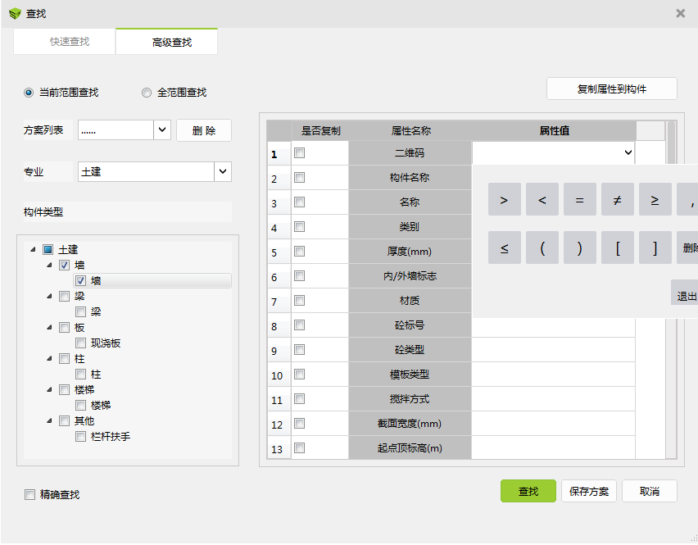Check the 现浇板 component checkbox
698x545 pixels.
pos(80,343)
